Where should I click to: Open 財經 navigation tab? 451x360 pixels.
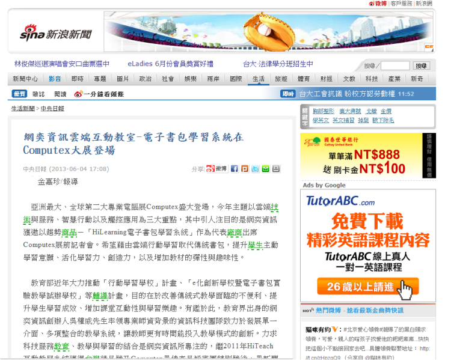[326, 79]
